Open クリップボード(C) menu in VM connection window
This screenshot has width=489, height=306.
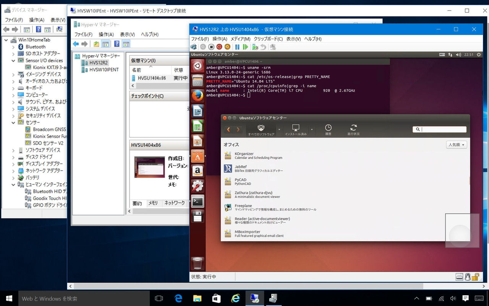tap(268, 39)
